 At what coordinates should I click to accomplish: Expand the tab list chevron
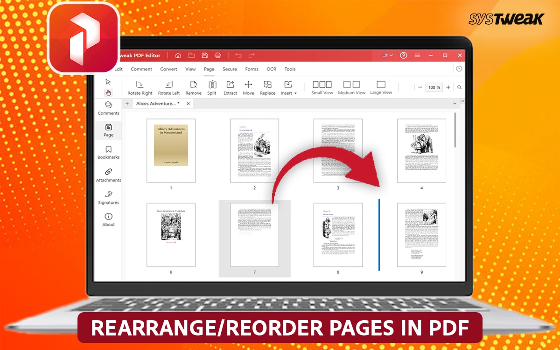[455, 104]
